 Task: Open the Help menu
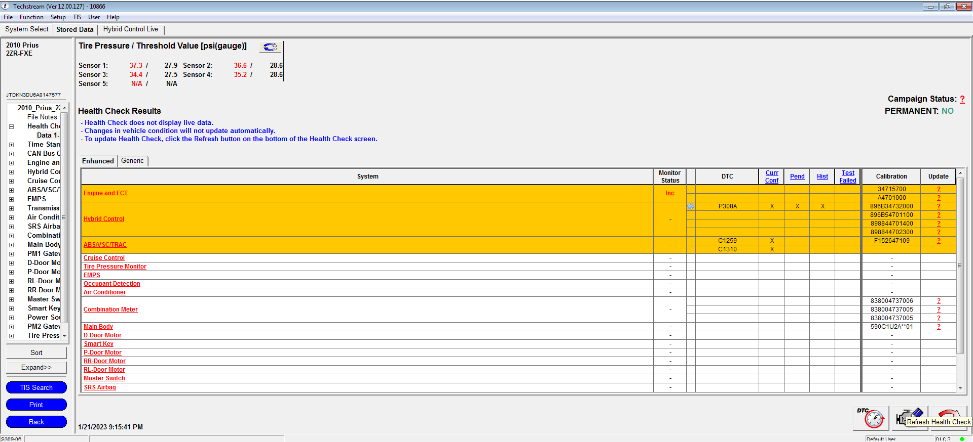[113, 17]
